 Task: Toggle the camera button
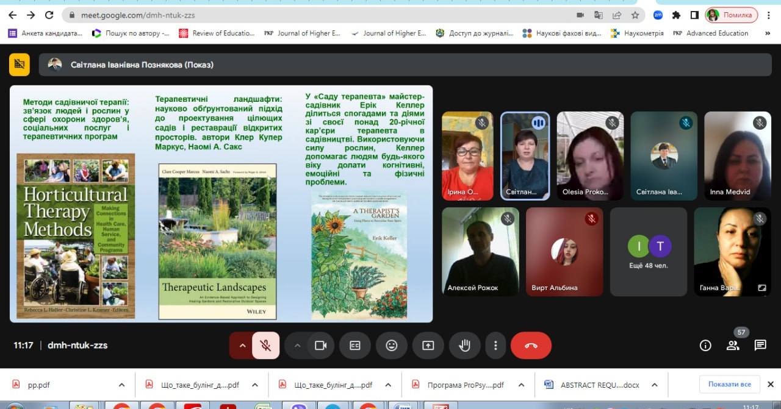click(x=320, y=346)
